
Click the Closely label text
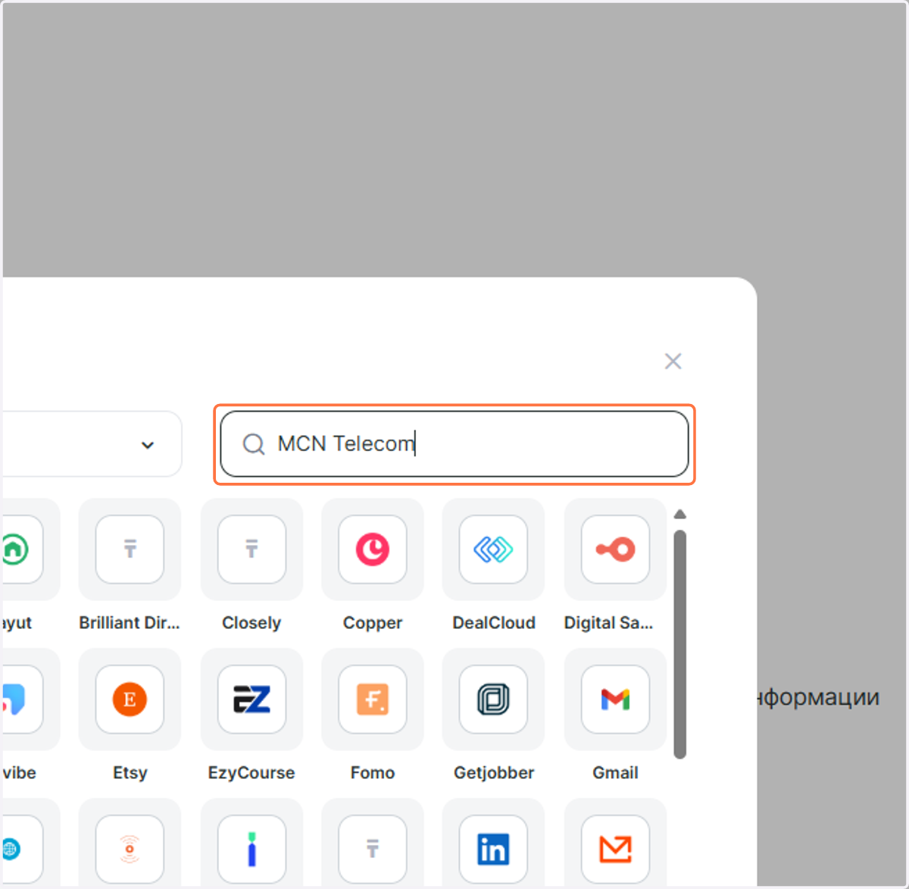(251, 623)
